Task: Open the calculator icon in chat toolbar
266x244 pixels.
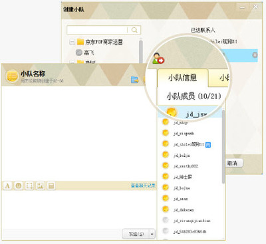Action: pos(51,185)
